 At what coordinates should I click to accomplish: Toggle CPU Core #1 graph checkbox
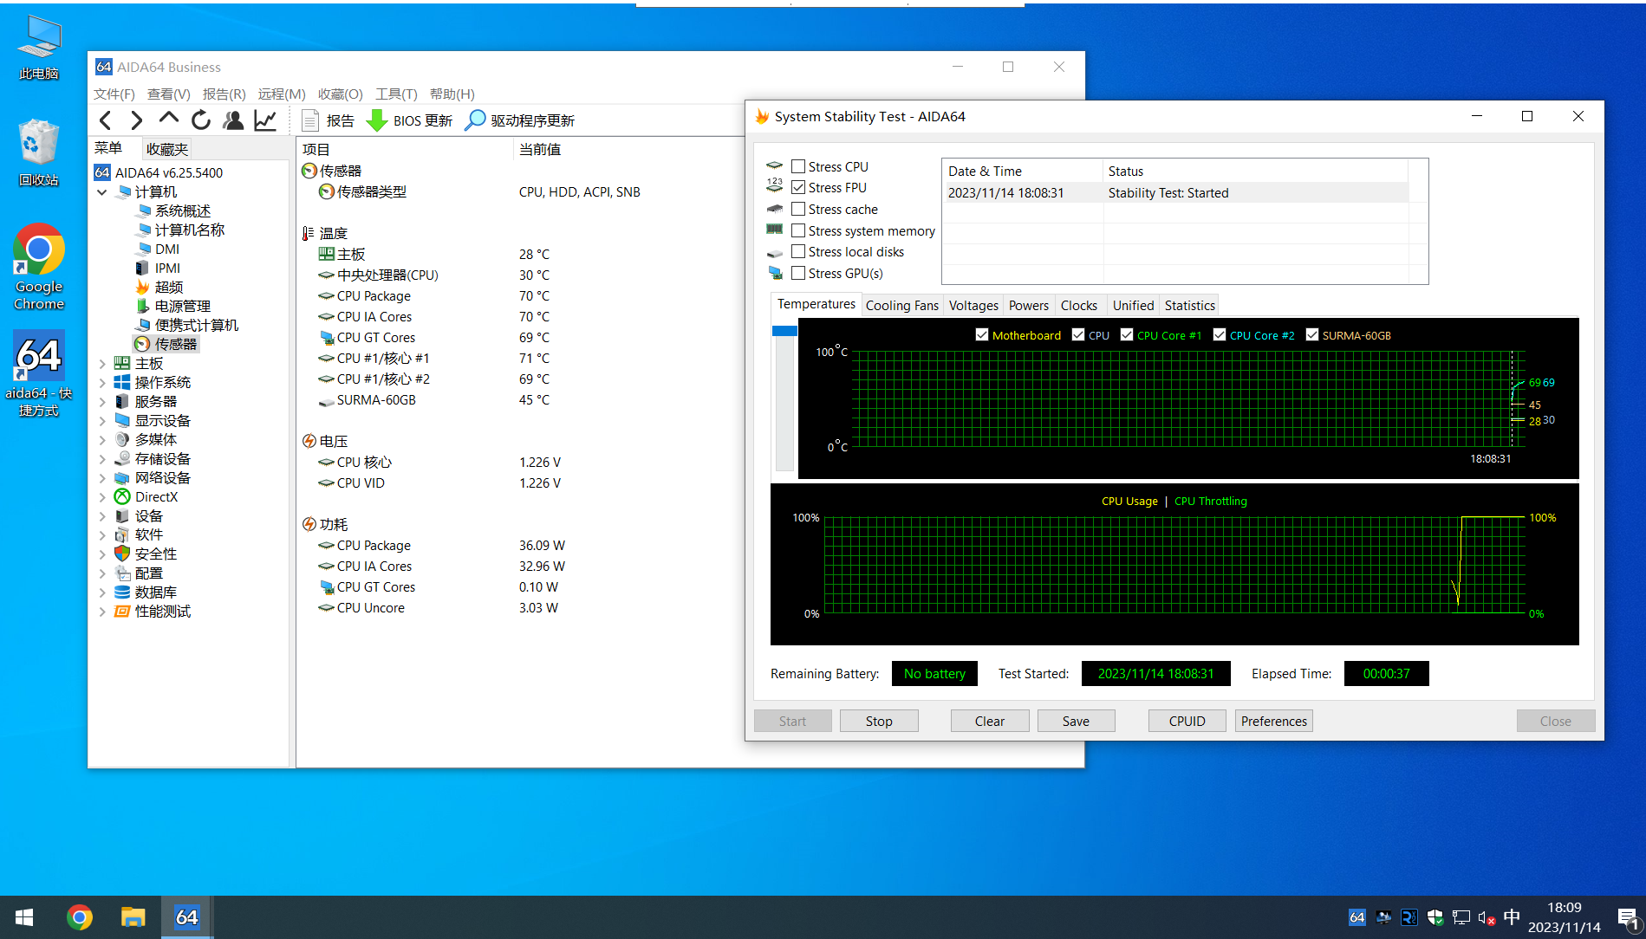coord(1126,334)
